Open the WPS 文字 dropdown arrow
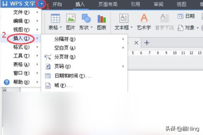 [42, 4]
